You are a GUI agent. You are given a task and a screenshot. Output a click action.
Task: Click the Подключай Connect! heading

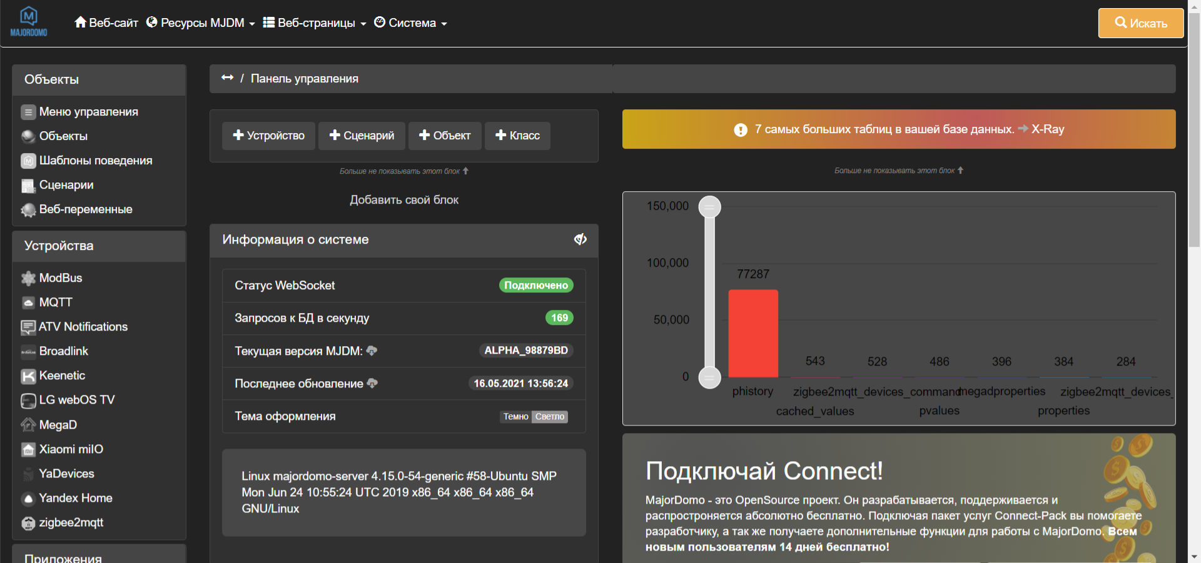[764, 471]
